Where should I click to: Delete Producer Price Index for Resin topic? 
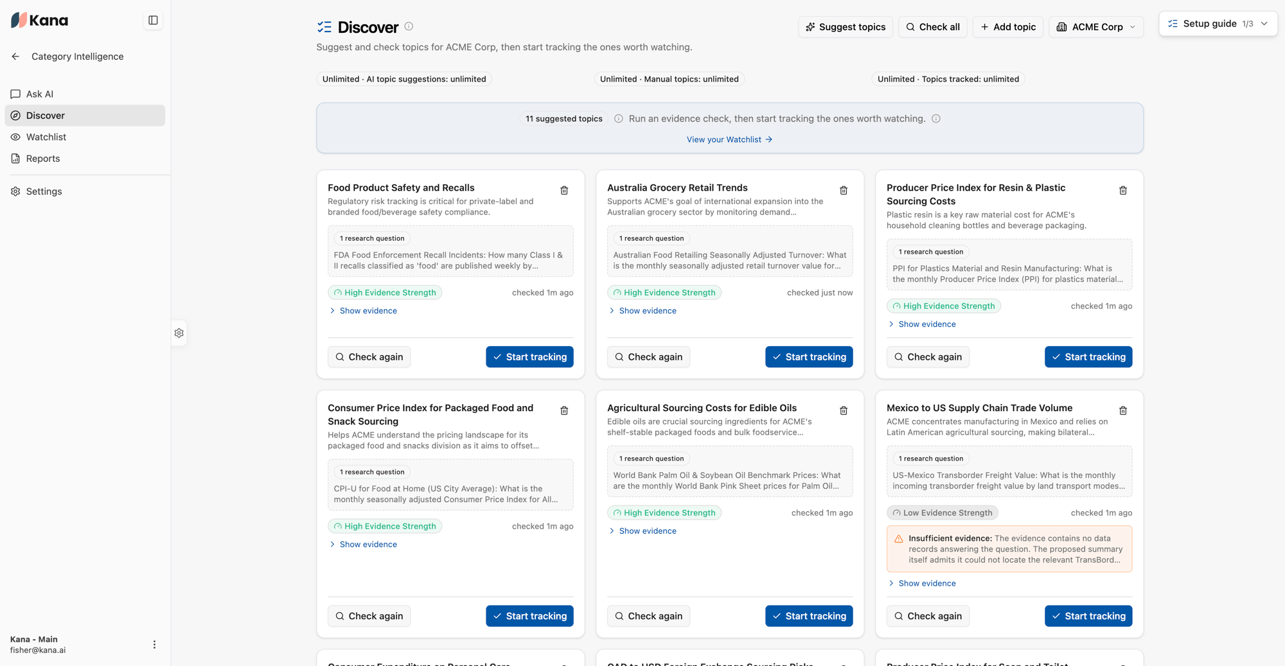[x=1123, y=191]
